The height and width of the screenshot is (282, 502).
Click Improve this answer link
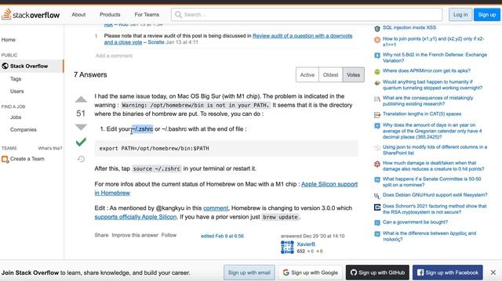135,235
